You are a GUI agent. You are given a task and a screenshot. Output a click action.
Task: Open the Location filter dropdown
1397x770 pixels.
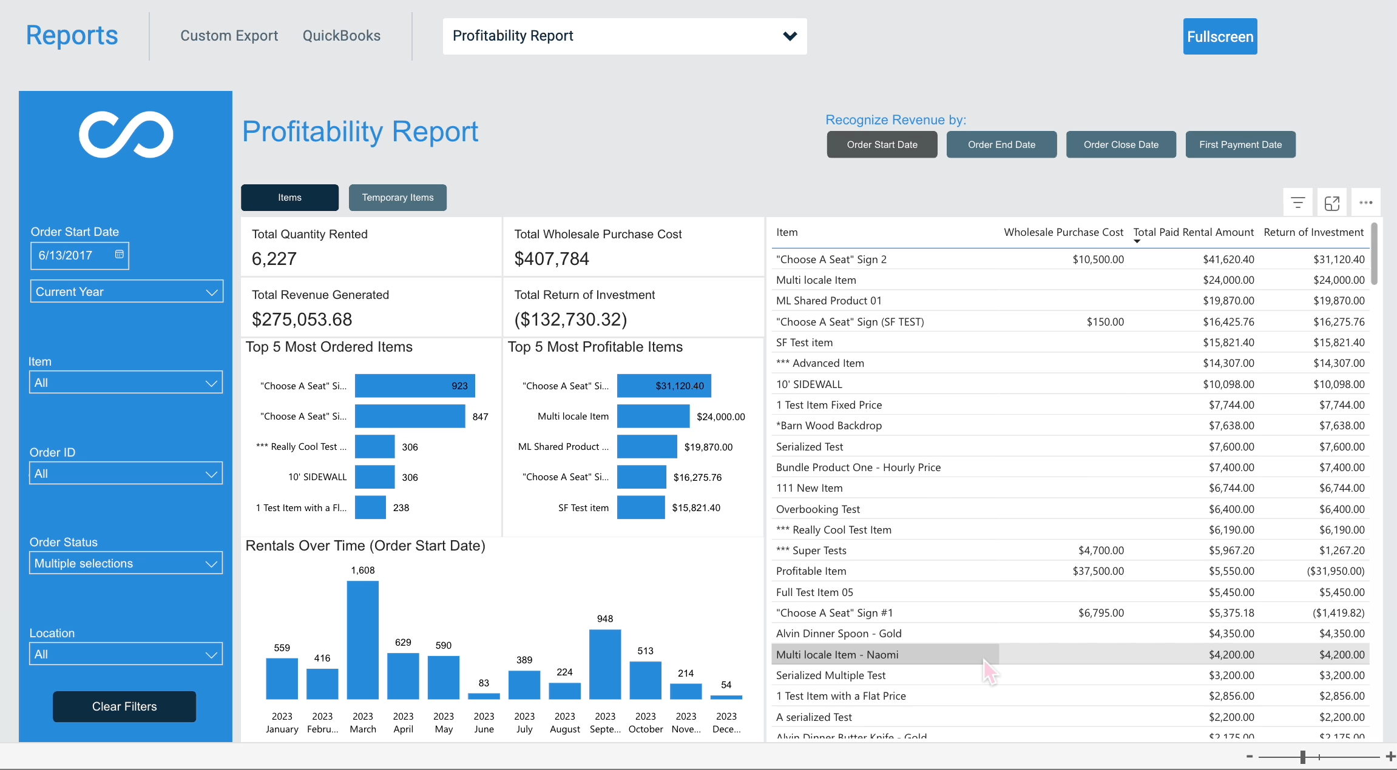126,654
